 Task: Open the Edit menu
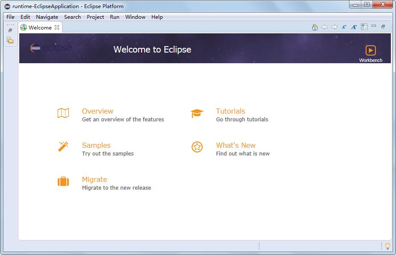coord(25,17)
